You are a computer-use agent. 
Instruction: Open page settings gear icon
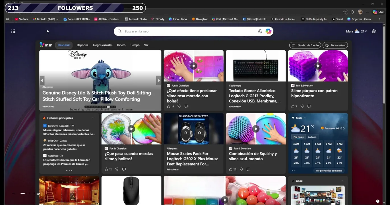click(x=374, y=31)
